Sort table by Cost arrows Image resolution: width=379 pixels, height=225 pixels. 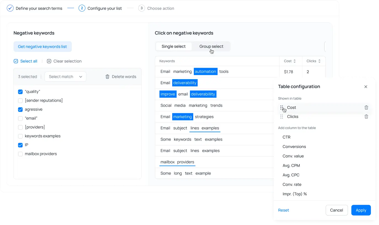[x=295, y=61]
